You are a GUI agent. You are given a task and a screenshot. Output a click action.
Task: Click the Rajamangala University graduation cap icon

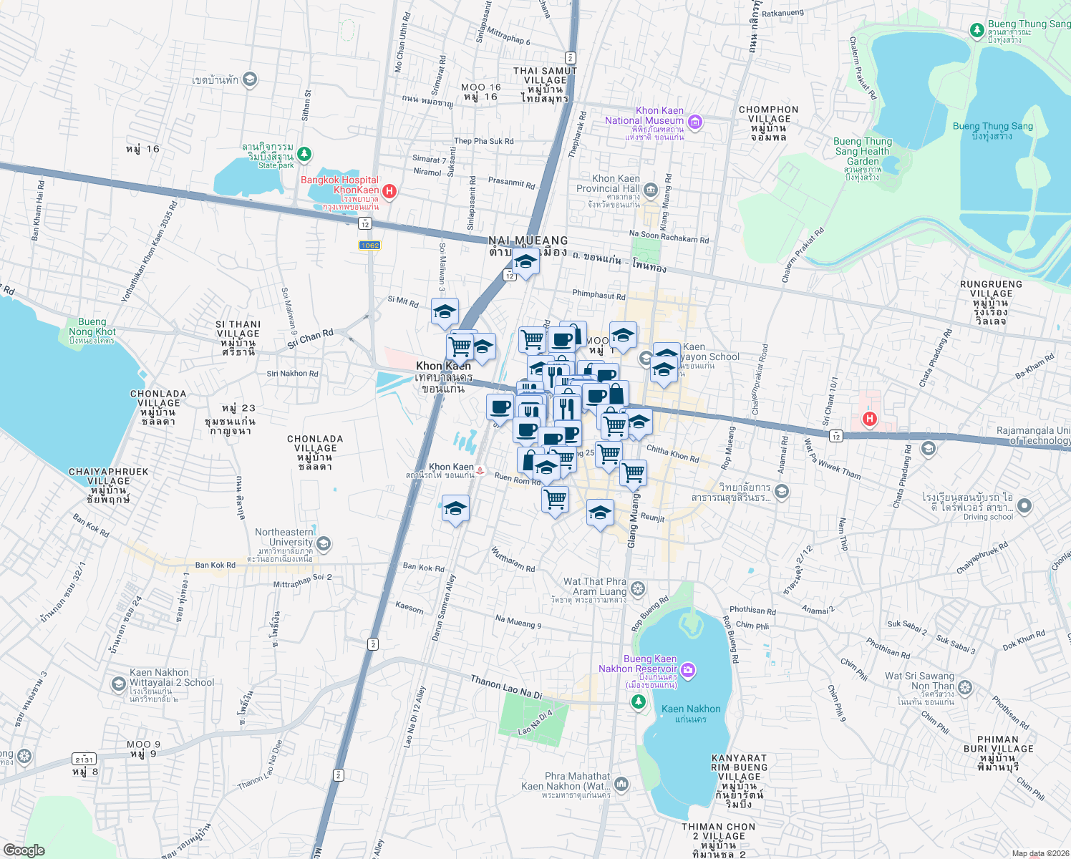(929, 447)
